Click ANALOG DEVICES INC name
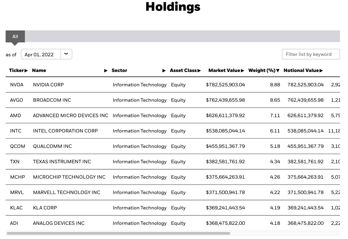Image resolution: width=348 pixels, height=239 pixels. click(59, 223)
